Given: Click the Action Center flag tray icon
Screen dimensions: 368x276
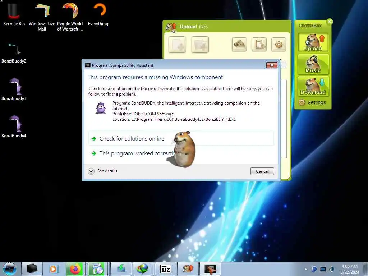Looking at the screenshot, I should click(x=314, y=269).
